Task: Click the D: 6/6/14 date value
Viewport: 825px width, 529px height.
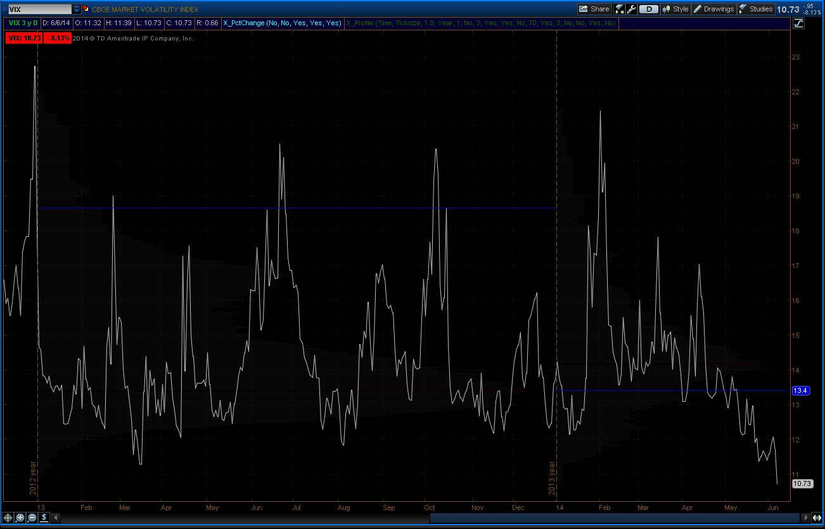Action: pos(56,23)
